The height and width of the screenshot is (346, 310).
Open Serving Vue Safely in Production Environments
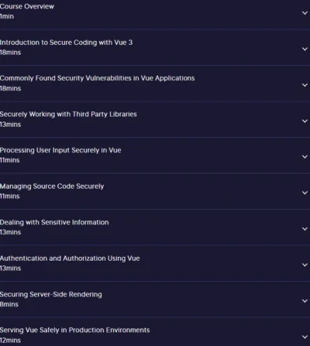coord(75,330)
